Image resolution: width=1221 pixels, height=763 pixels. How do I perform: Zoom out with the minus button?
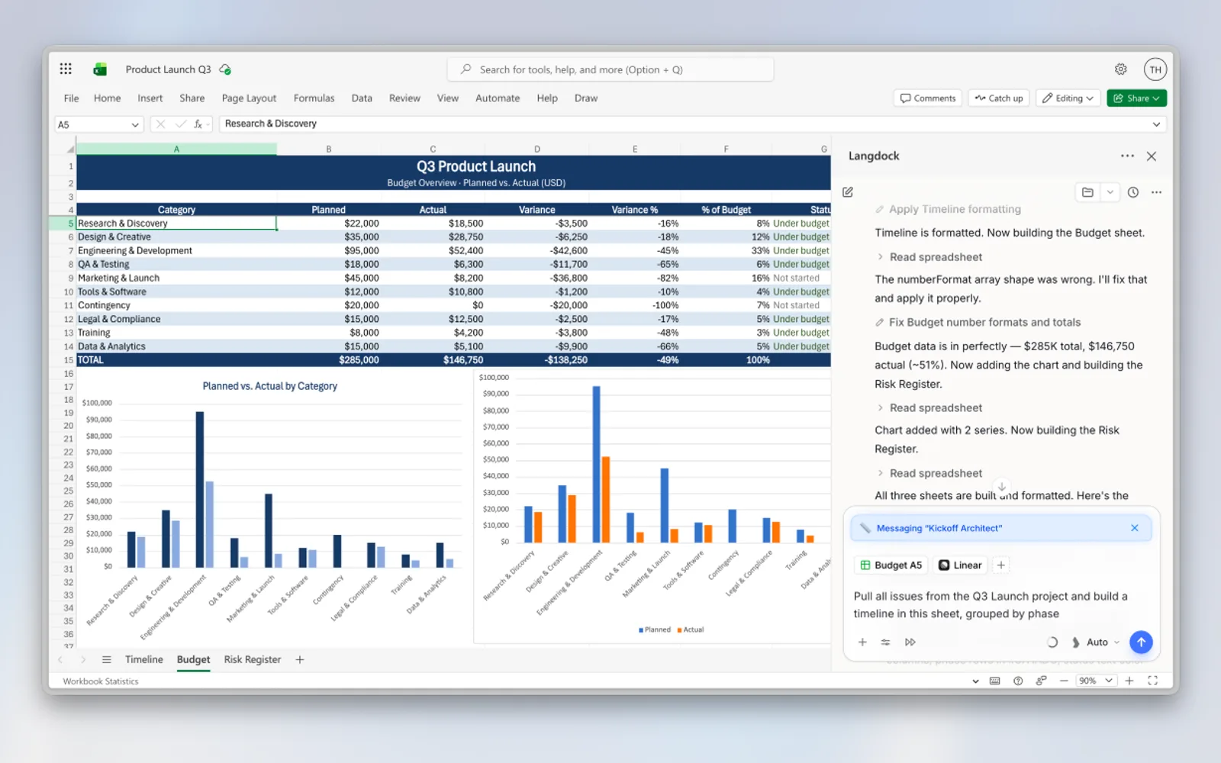click(x=1064, y=681)
